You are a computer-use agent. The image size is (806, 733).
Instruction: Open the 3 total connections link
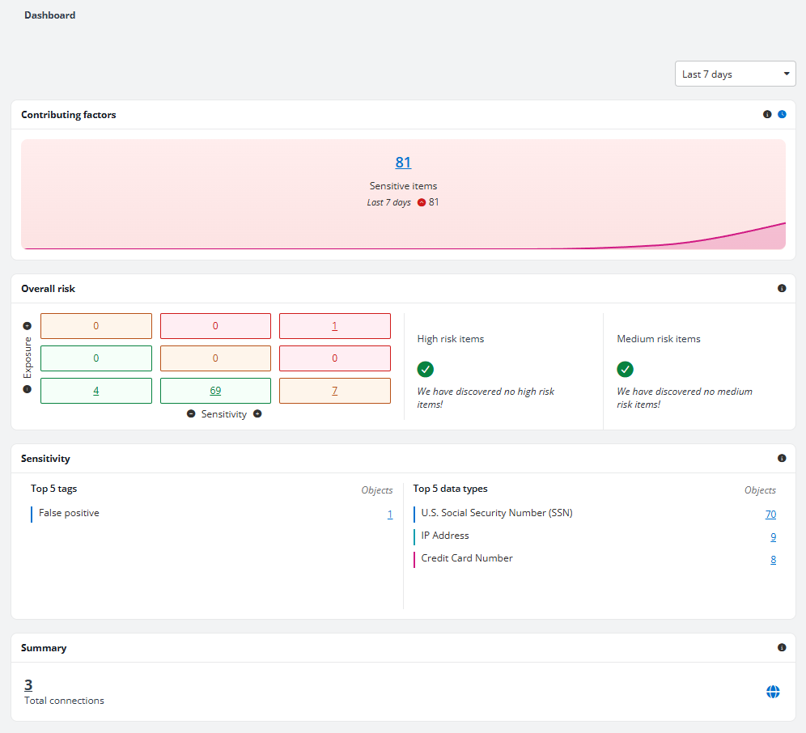coord(28,684)
